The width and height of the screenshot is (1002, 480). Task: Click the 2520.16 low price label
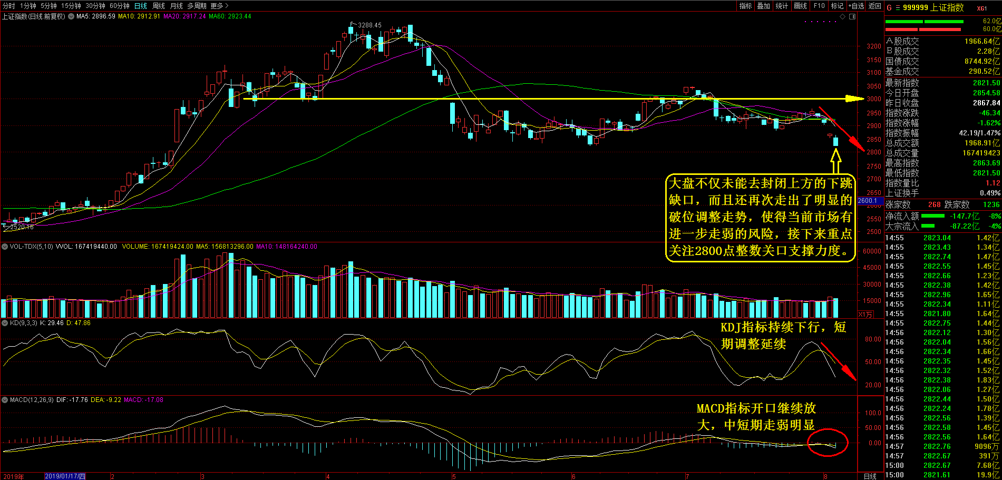[x=22, y=227]
